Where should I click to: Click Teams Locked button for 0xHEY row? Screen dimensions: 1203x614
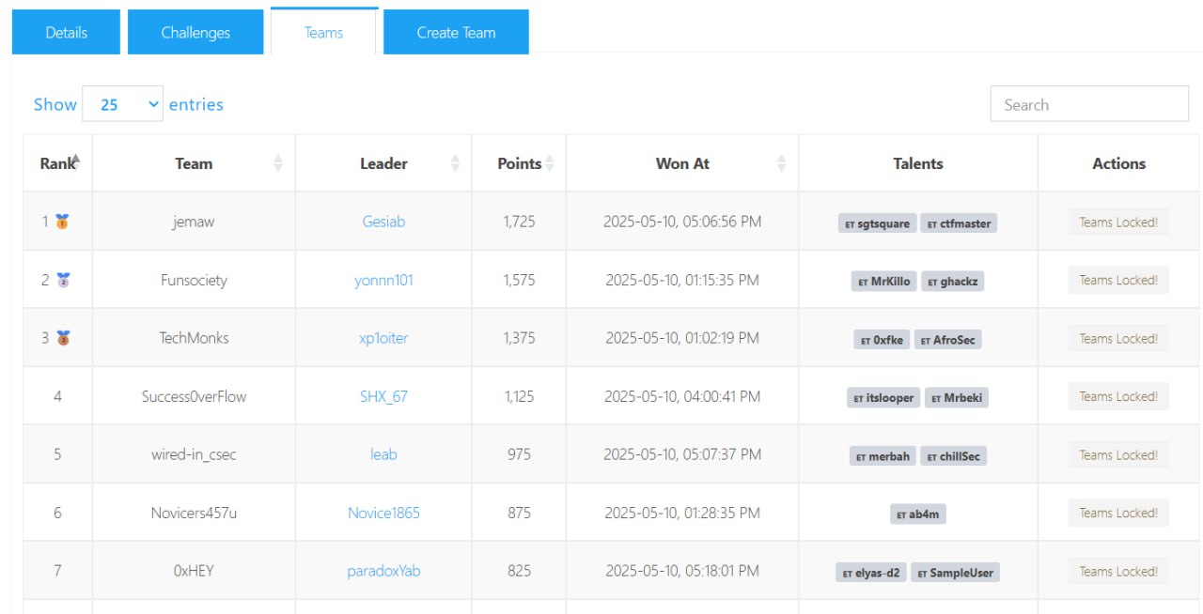[x=1117, y=571]
